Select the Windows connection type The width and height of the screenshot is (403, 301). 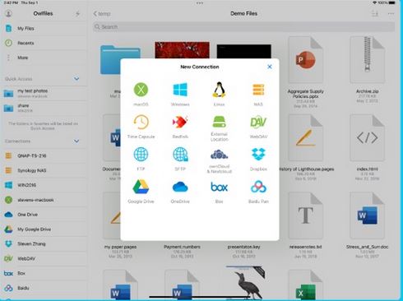[x=180, y=90]
